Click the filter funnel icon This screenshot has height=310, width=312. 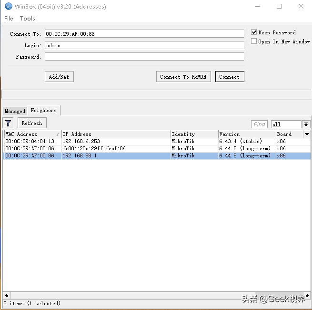pos(8,123)
